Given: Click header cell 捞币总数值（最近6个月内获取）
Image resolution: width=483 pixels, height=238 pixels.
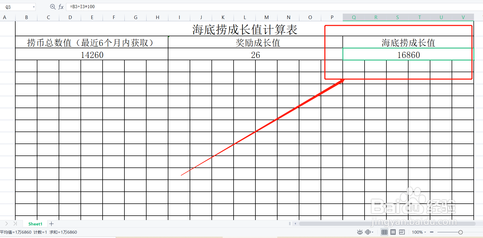Looking at the screenshot, I should pyautogui.click(x=92, y=42).
